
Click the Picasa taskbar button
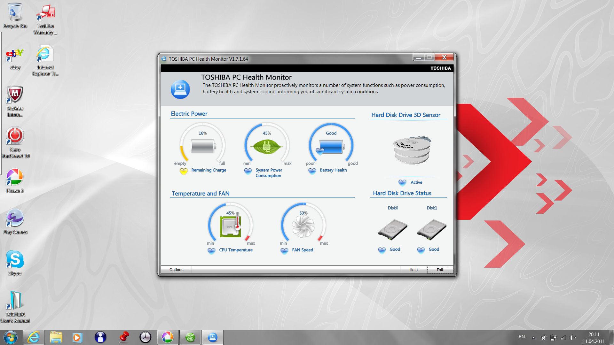pyautogui.click(x=168, y=337)
